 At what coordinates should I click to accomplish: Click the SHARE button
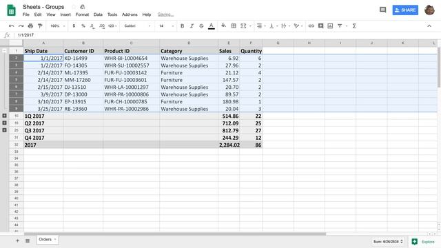point(405,10)
